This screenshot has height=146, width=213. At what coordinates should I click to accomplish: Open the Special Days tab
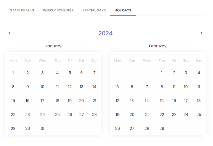coord(94,10)
